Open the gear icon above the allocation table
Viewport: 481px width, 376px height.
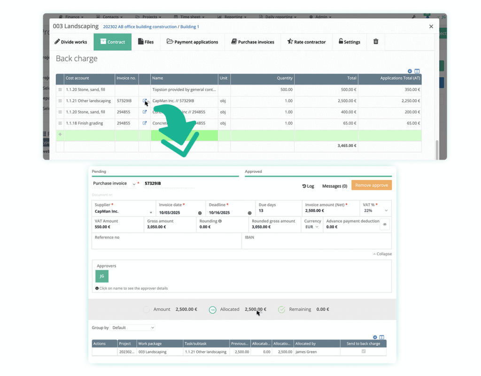[375, 337]
